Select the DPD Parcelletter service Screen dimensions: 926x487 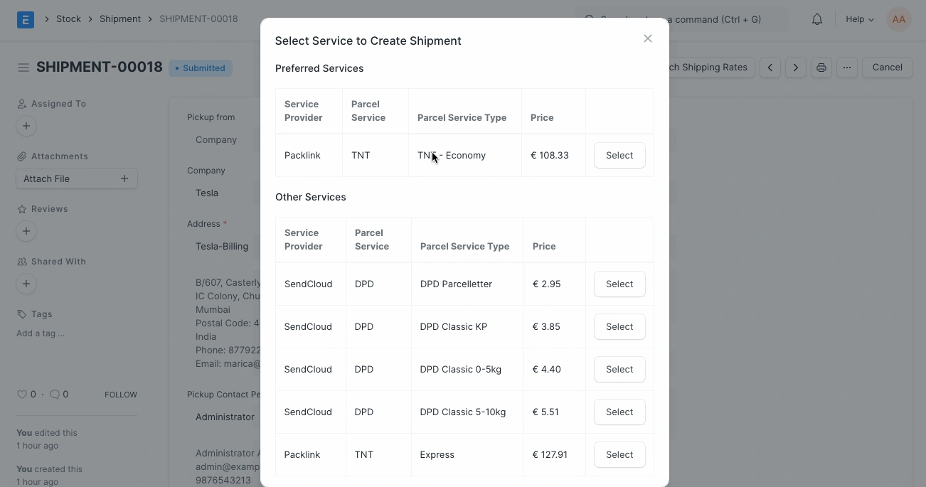point(619,284)
